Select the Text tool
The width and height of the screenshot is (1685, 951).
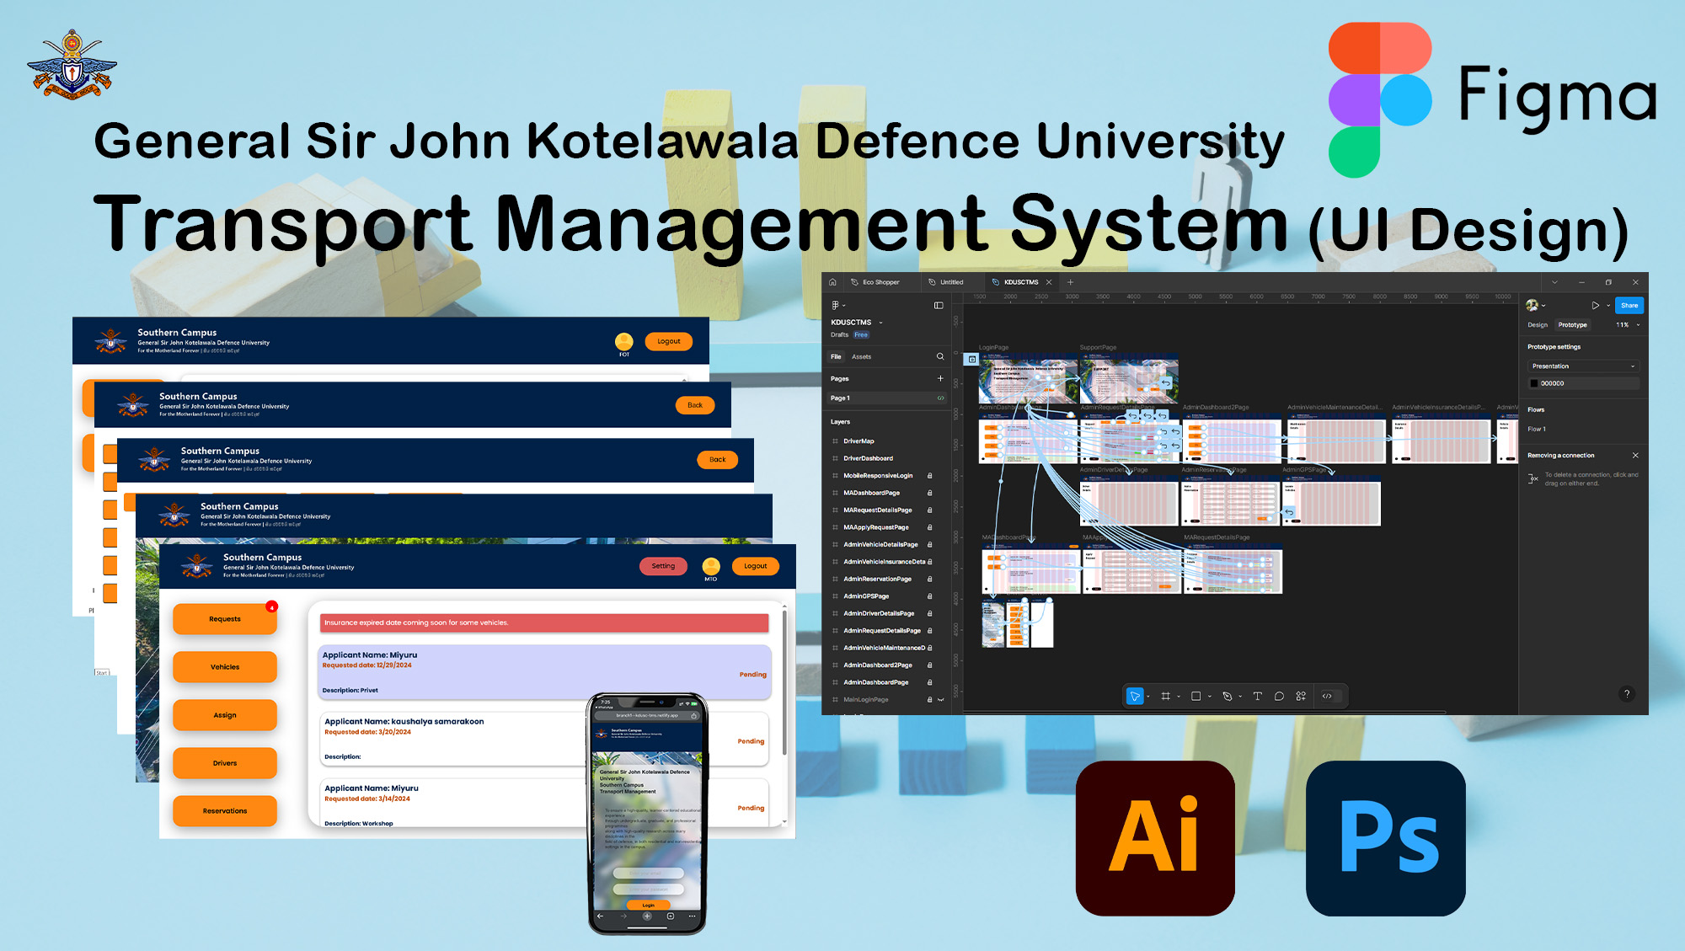pos(1257,696)
